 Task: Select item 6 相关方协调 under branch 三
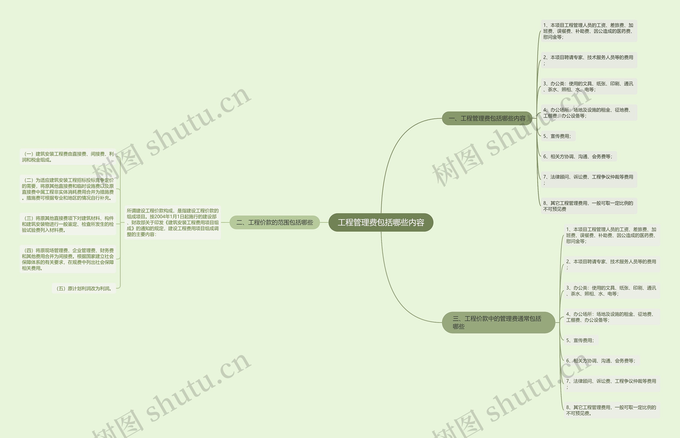(602, 361)
